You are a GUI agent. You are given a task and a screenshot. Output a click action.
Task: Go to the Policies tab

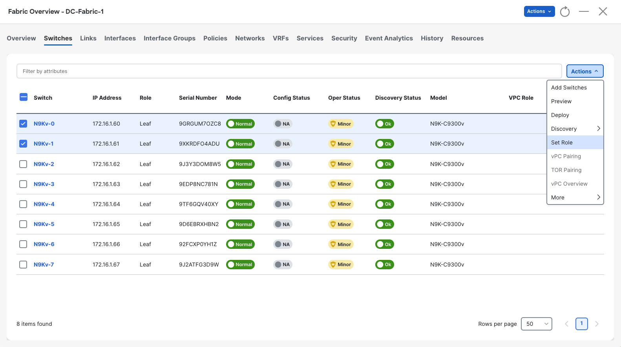click(215, 38)
